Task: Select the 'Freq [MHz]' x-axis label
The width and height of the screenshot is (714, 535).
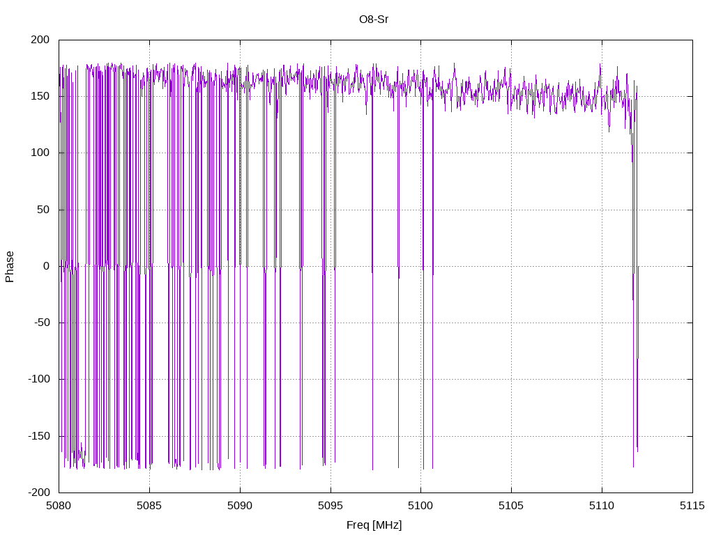Action: 374,525
